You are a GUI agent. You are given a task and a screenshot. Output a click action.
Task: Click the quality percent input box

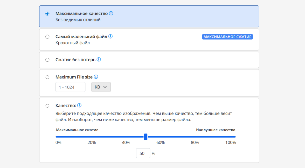(143, 153)
